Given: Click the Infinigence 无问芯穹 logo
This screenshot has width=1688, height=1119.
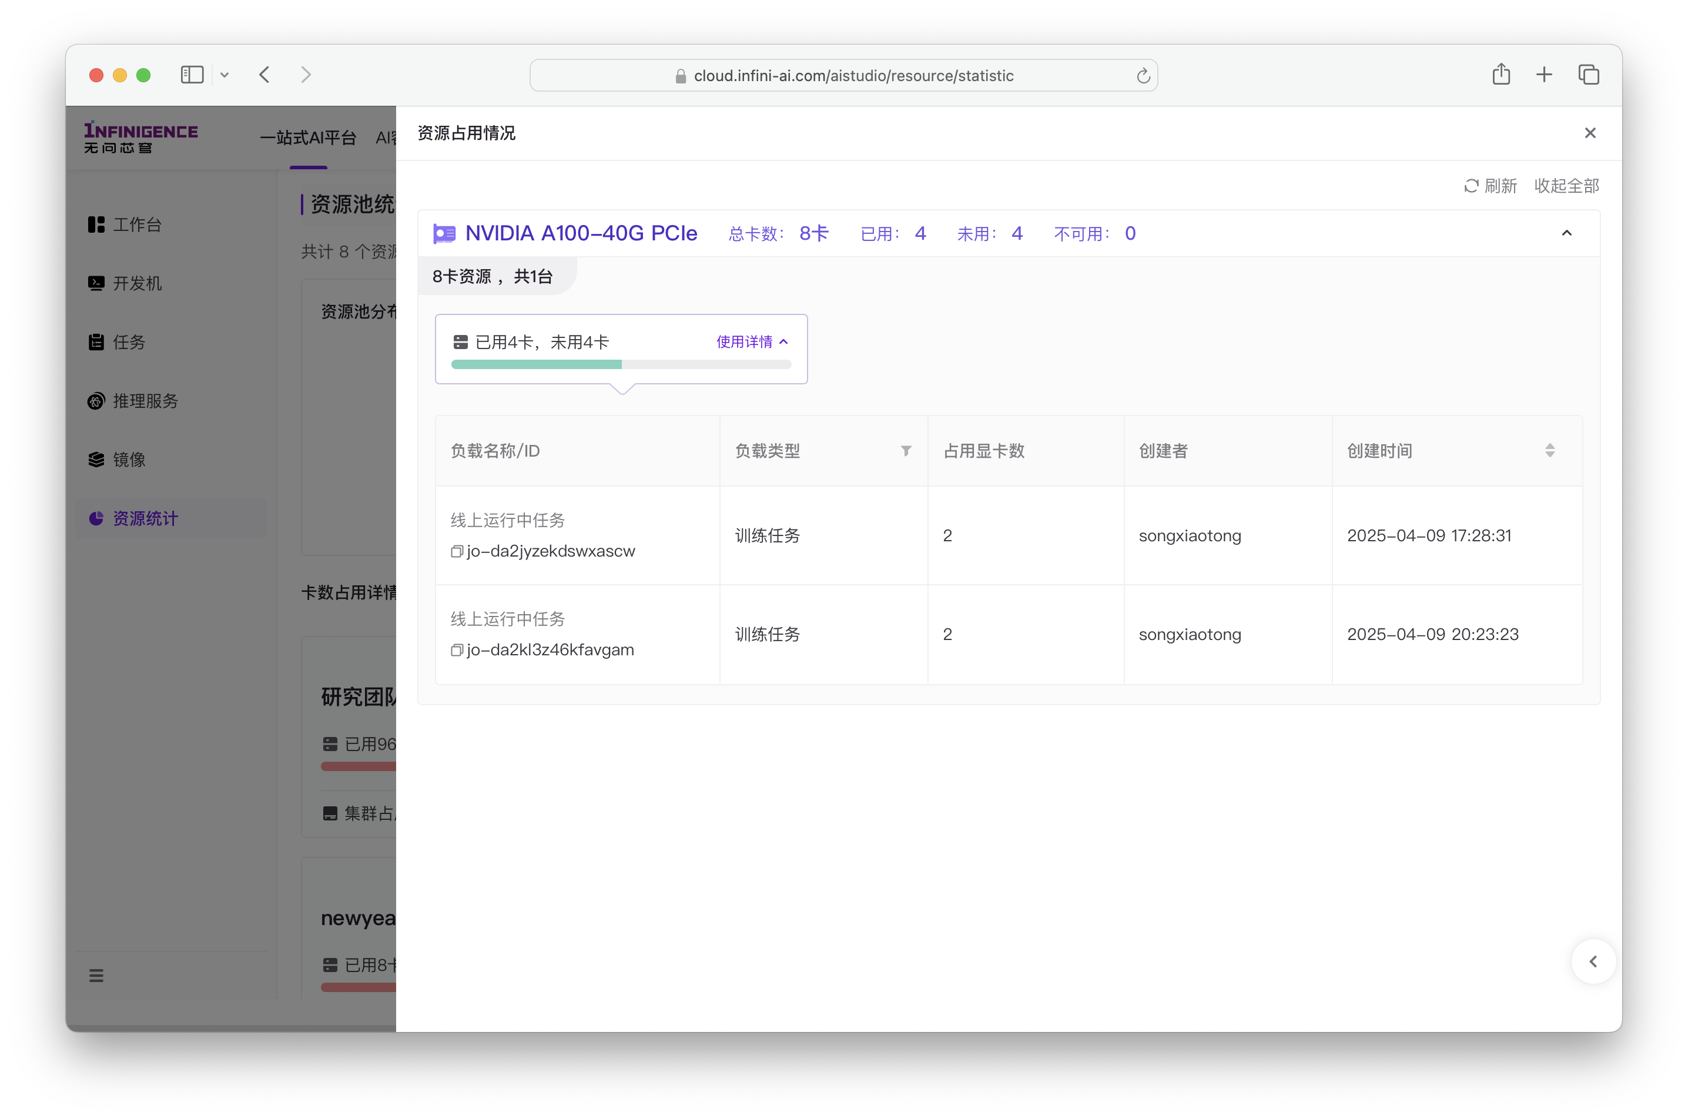Looking at the screenshot, I should click(x=140, y=137).
